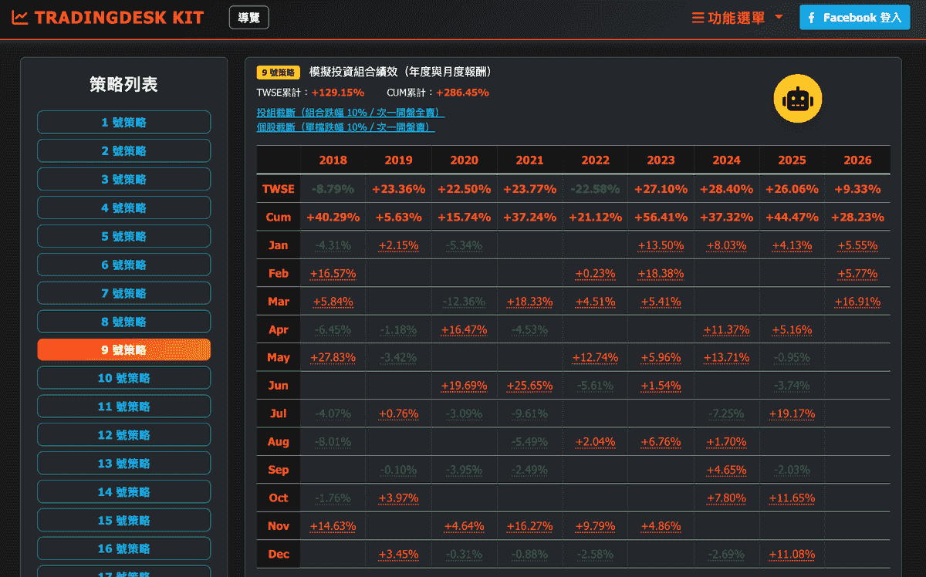The image size is (926, 577).
Task: Choose 8 號策略
Action: (123, 322)
